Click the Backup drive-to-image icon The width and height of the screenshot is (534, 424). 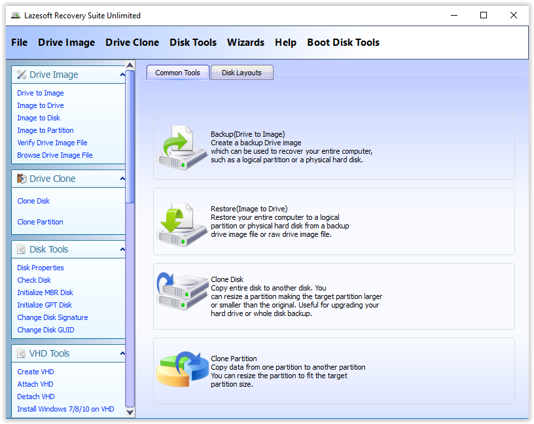pos(182,147)
